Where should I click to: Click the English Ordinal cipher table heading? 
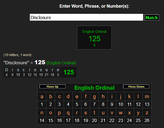click(x=94, y=88)
